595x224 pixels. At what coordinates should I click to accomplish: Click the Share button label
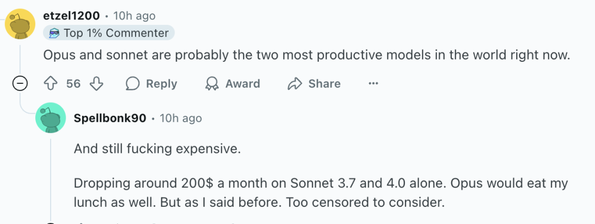point(324,84)
